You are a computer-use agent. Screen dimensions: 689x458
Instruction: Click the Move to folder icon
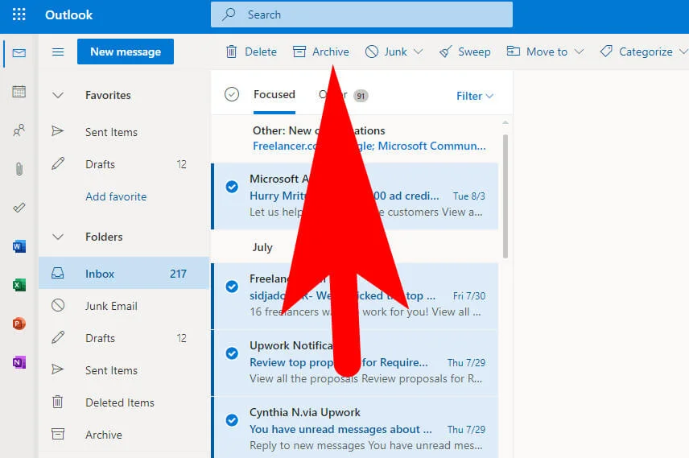pos(514,51)
